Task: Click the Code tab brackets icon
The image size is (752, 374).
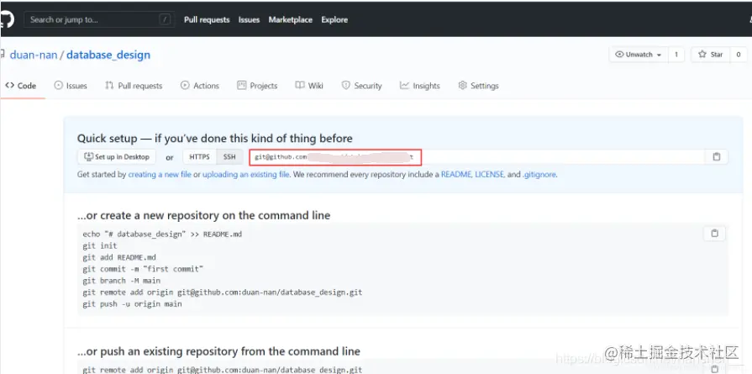Action: tap(9, 86)
